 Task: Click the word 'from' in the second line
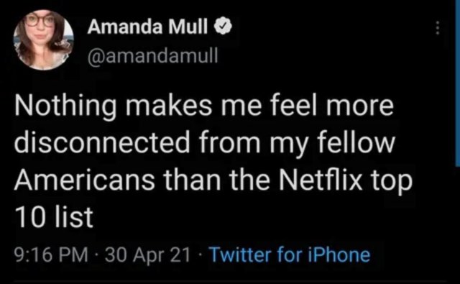coord(230,142)
